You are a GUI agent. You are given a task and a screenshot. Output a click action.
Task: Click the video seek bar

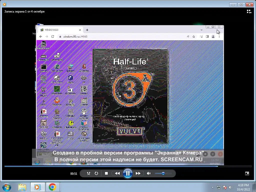(x=128, y=166)
